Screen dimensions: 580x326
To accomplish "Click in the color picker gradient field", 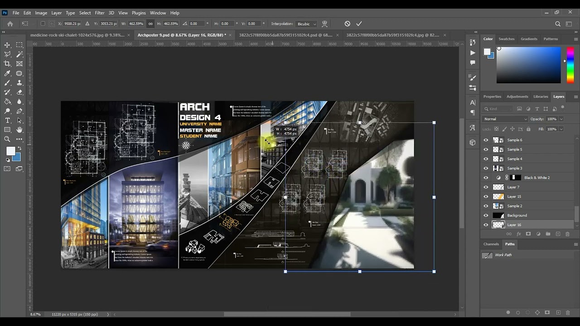I will click(x=528, y=65).
